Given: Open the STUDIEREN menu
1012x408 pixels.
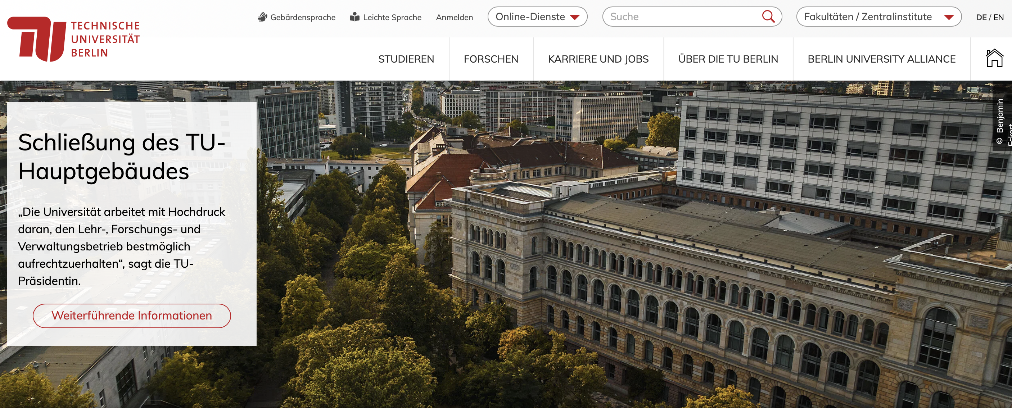Looking at the screenshot, I should (x=406, y=59).
